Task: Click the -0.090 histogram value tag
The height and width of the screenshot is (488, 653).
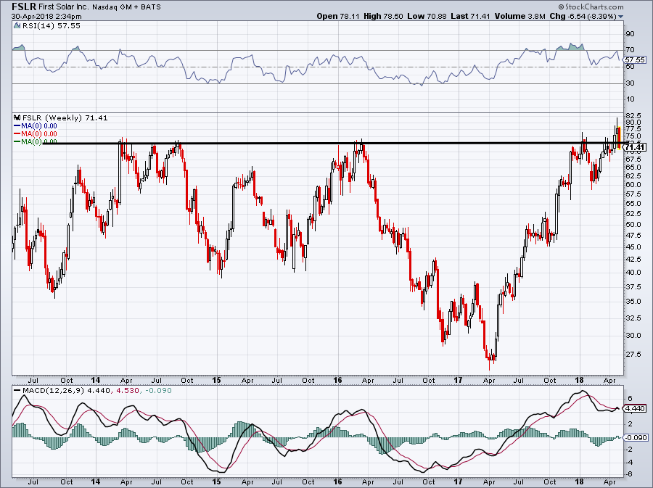Action: tap(634, 437)
